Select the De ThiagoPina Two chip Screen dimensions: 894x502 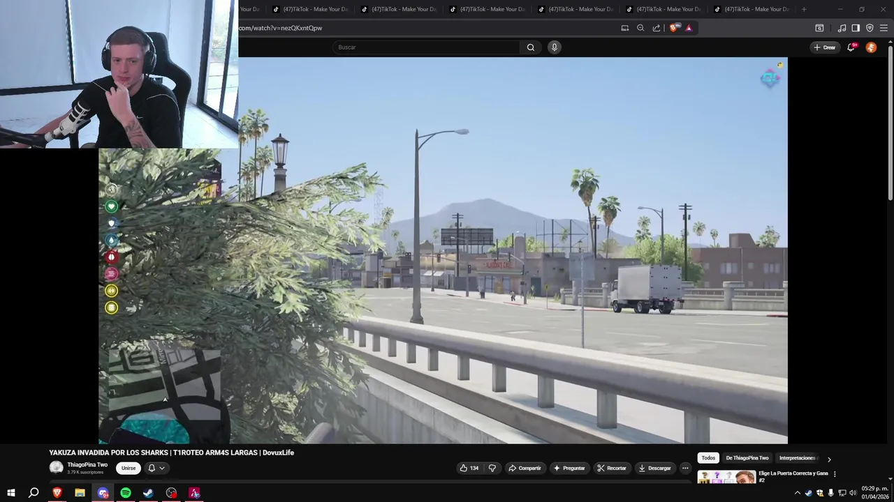[747, 458]
